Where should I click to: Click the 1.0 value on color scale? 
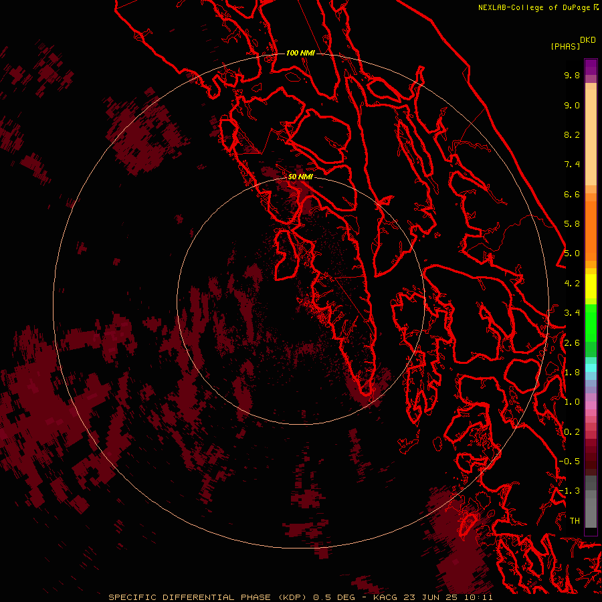(x=572, y=402)
